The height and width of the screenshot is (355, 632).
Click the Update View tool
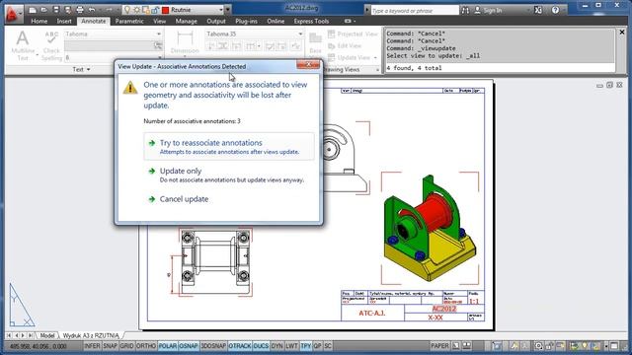point(349,57)
